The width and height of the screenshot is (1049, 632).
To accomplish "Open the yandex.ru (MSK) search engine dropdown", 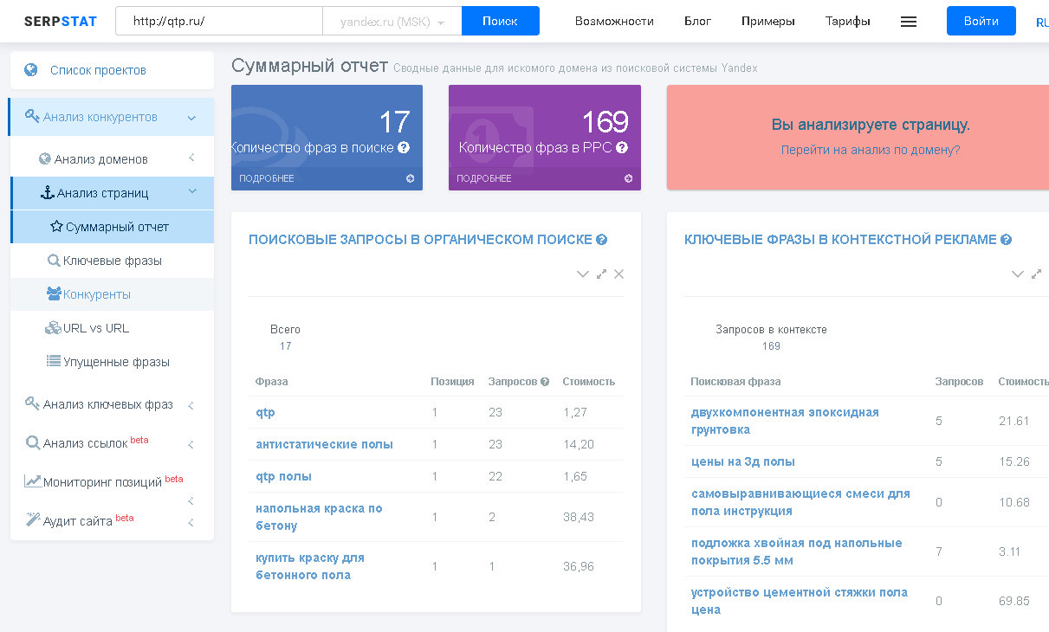I will click(392, 22).
